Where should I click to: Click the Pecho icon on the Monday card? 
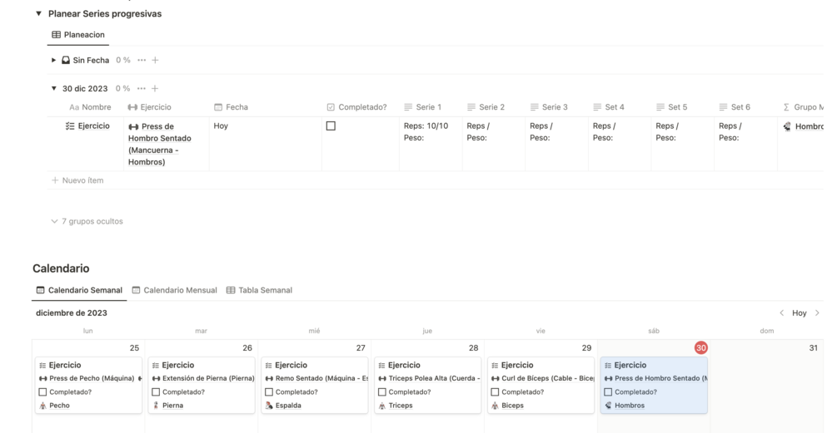42,406
